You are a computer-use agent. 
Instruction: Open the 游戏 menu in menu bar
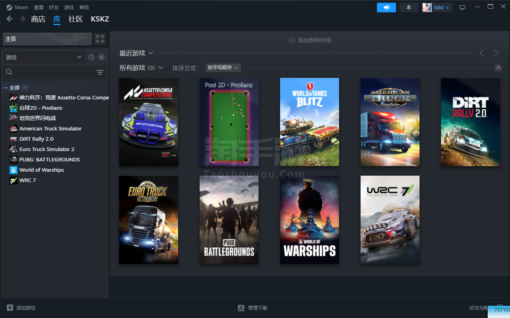pos(69,7)
